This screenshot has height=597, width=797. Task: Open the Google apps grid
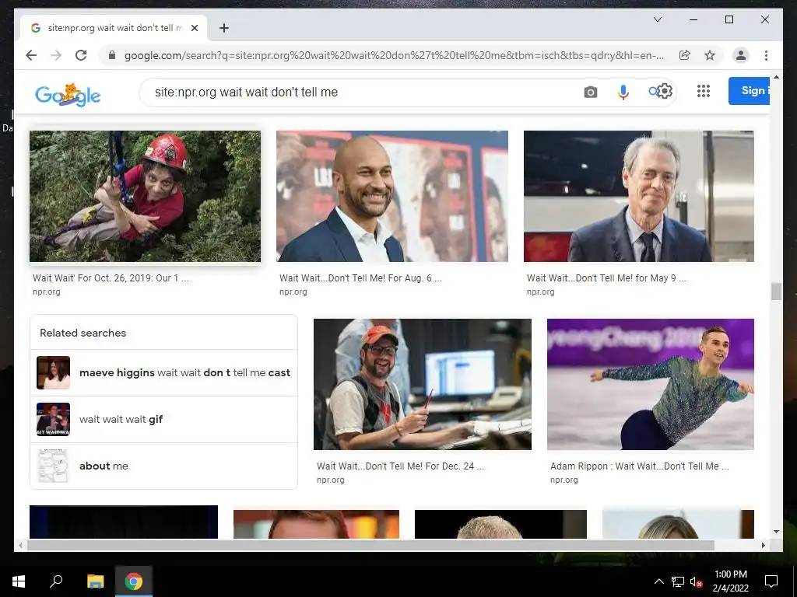point(704,91)
